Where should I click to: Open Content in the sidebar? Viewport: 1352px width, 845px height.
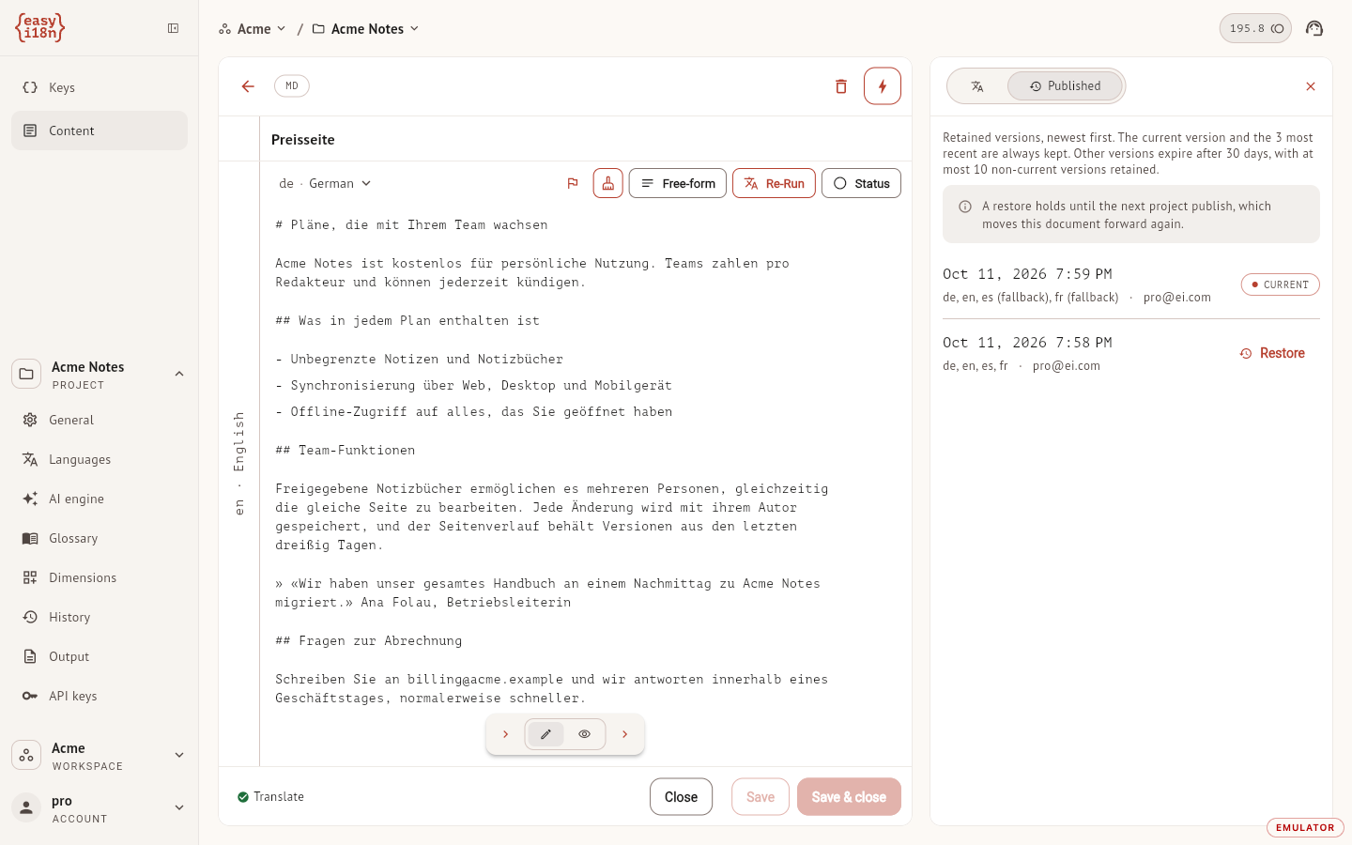[x=100, y=131]
